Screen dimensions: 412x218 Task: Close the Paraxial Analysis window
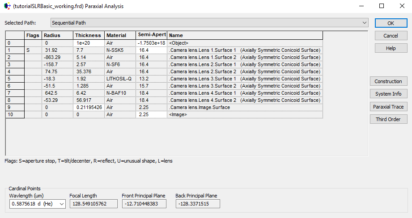401,6
